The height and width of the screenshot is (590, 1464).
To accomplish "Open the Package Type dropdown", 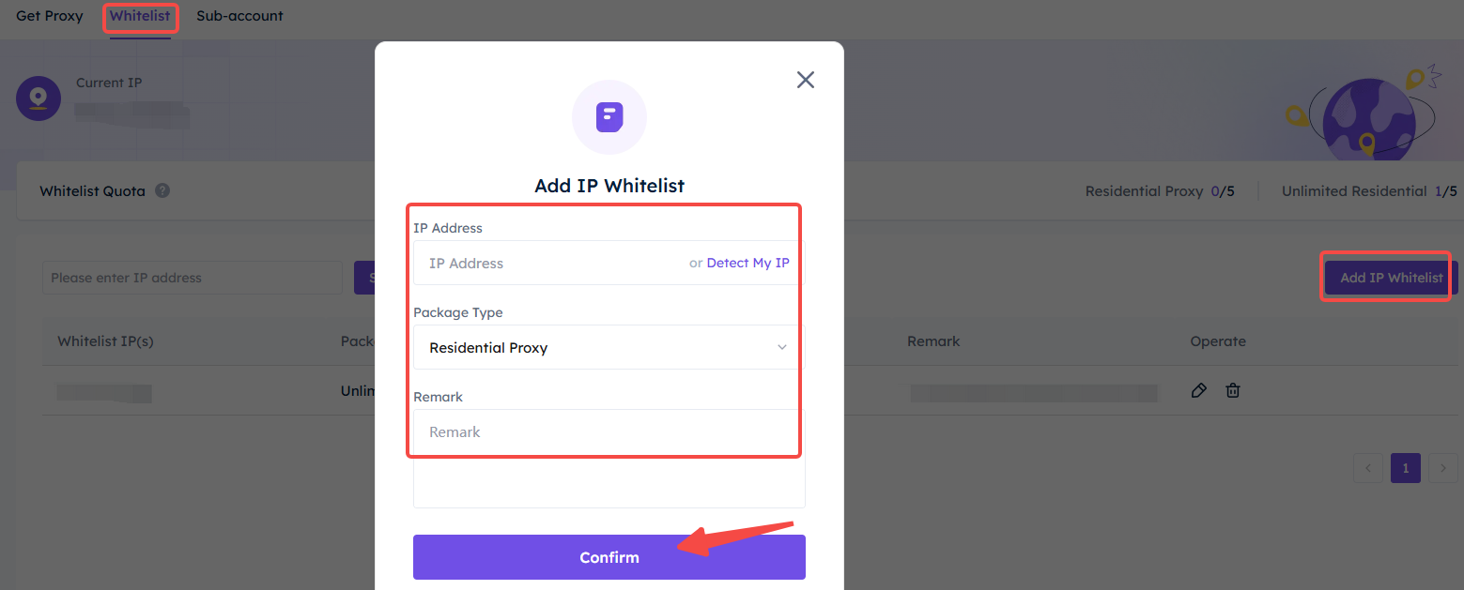I will (609, 347).
